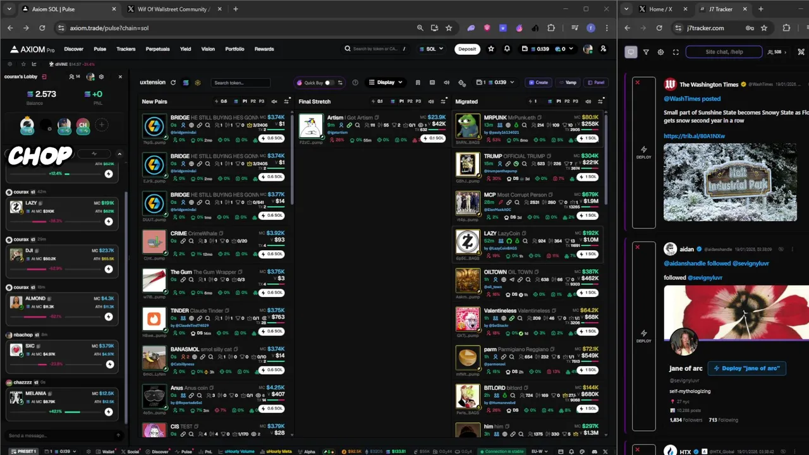The image size is (809, 455).
Task: Toggle fullscreen icon in J7 Tracker
Action: point(676,52)
